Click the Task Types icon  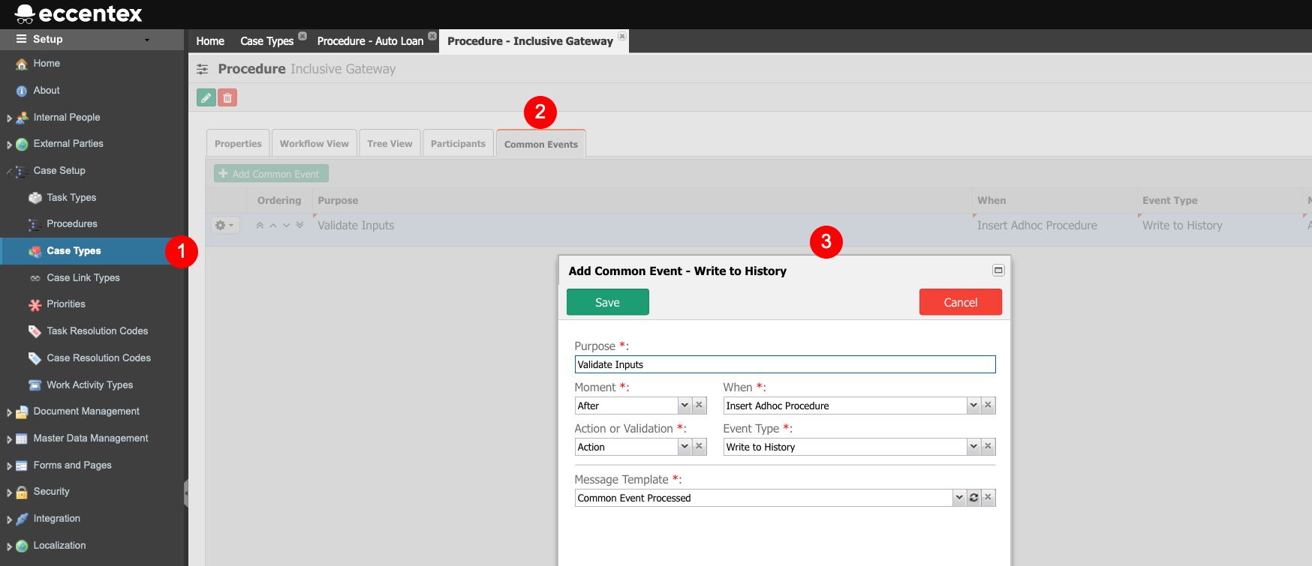coord(35,198)
